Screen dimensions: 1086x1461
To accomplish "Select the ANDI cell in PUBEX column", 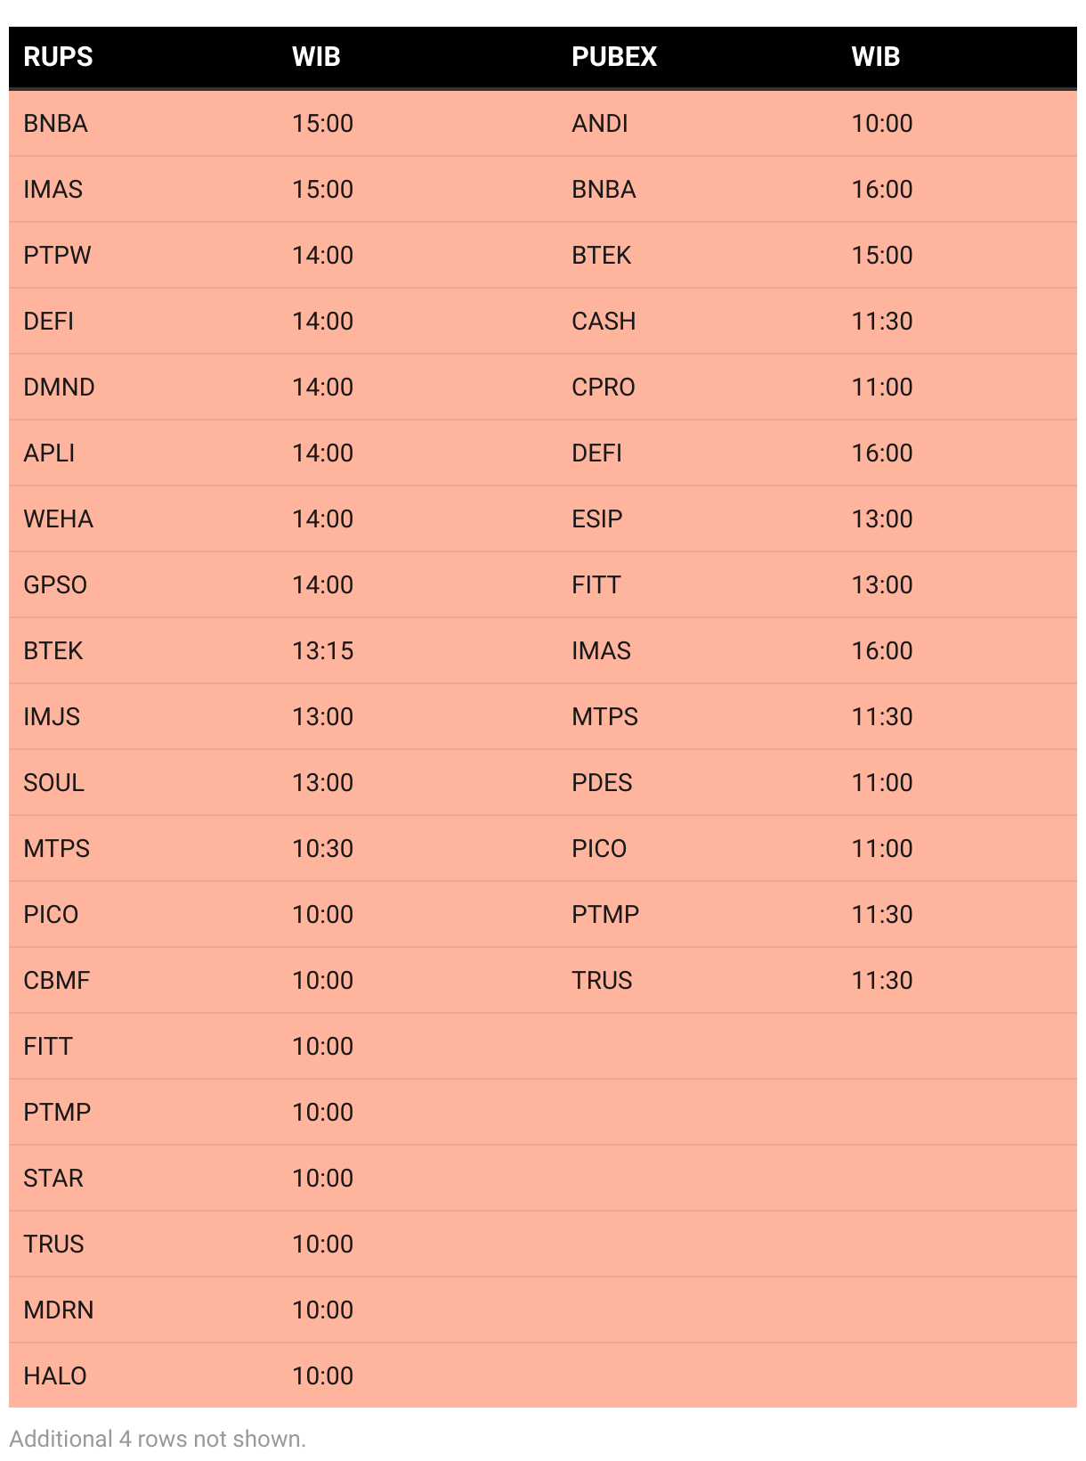I will pos(600,124).
